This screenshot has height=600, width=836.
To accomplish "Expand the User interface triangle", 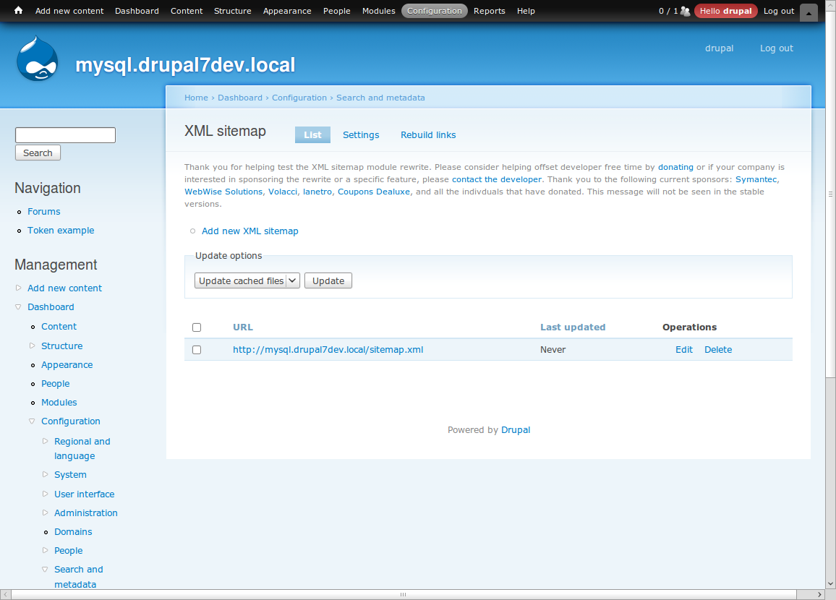I will click(46, 494).
